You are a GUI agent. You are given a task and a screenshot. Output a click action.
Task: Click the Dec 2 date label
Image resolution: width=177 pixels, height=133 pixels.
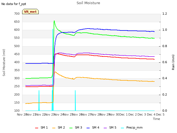tap(133, 115)
